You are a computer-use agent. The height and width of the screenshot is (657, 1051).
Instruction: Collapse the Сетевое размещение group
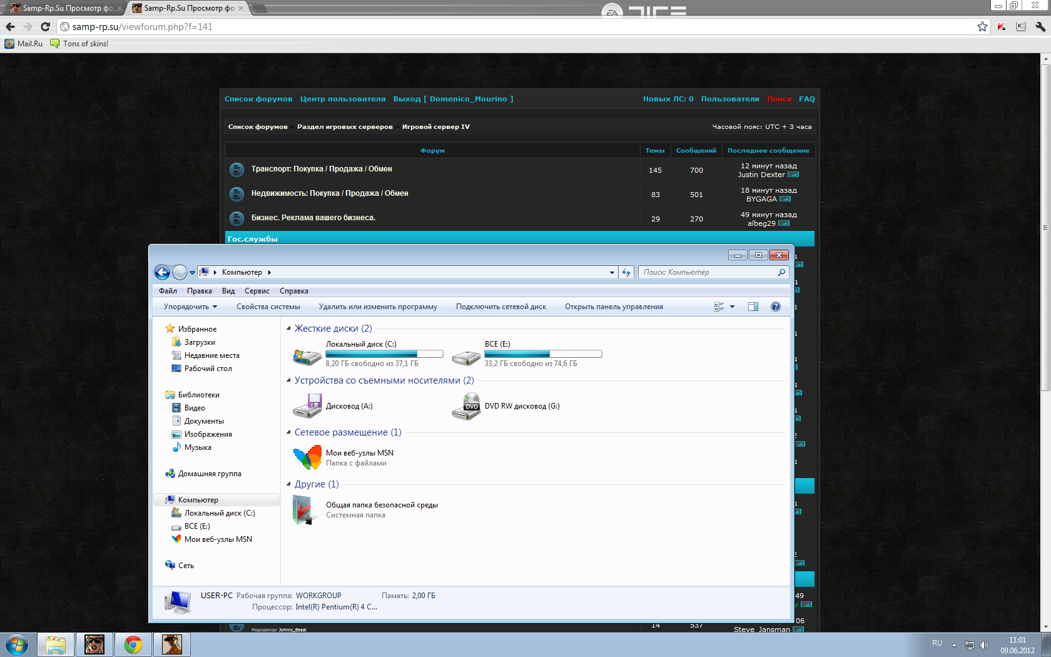[x=289, y=432]
